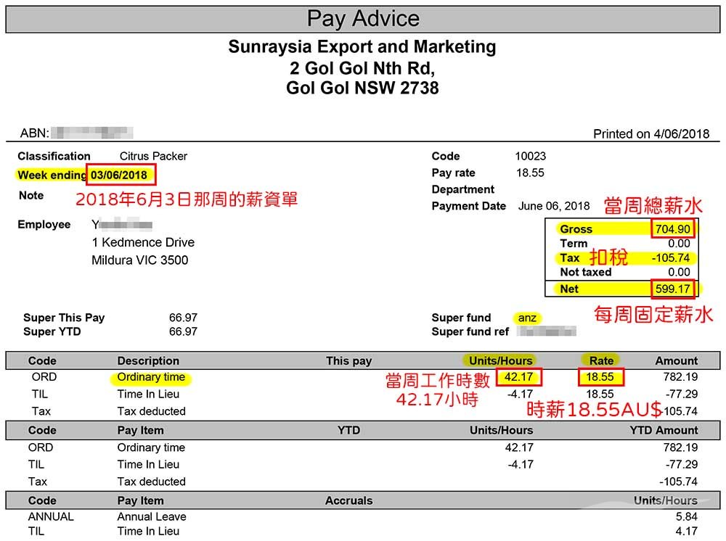726x541 pixels.
Task: Click the "ANNUAL" code in Accruals table
Action: pos(51,516)
